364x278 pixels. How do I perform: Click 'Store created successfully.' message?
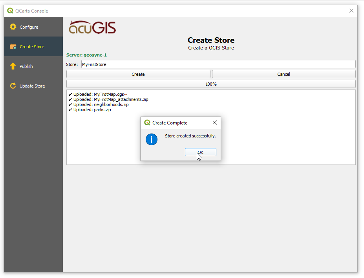tap(190, 136)
